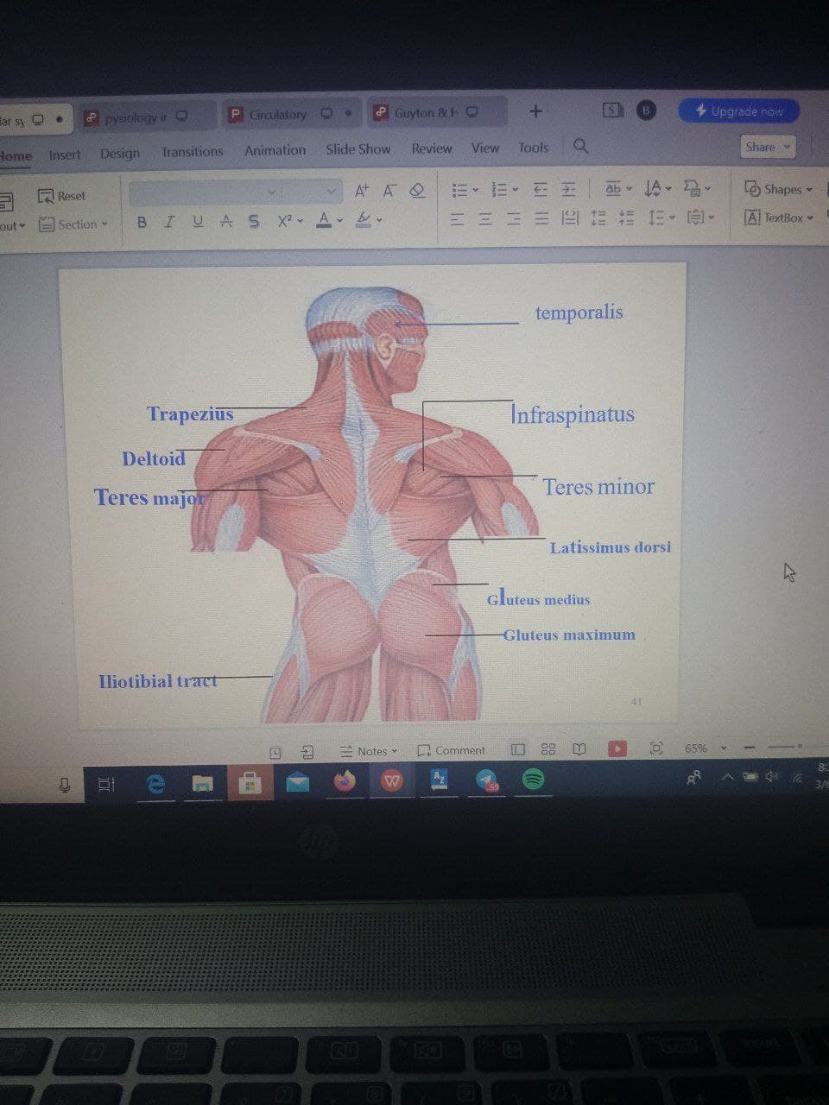Open the Design ribbon tab
Image resolution: width=829 pixels, height=1105 pixels.
[119, 153]
